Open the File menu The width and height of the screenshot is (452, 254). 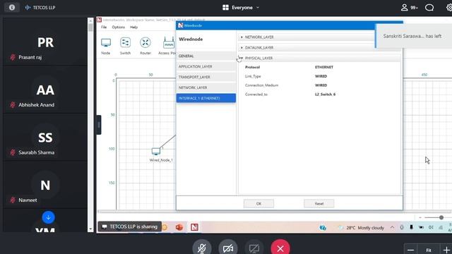point(104,27)
